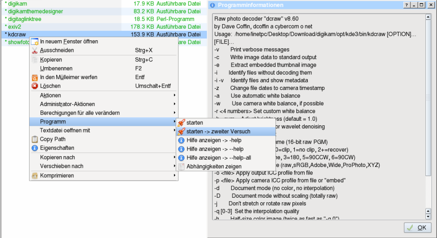
Task: Click the info icon beside Eigenschaften
Action: pos(34,148)
